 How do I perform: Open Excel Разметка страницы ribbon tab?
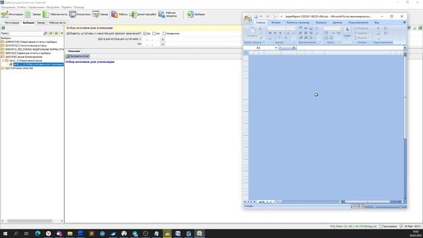[x=298, y=22]
